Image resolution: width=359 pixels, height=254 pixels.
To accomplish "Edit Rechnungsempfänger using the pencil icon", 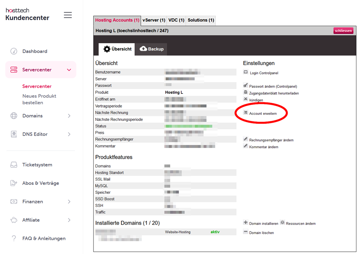I will (x=245, y=140).
